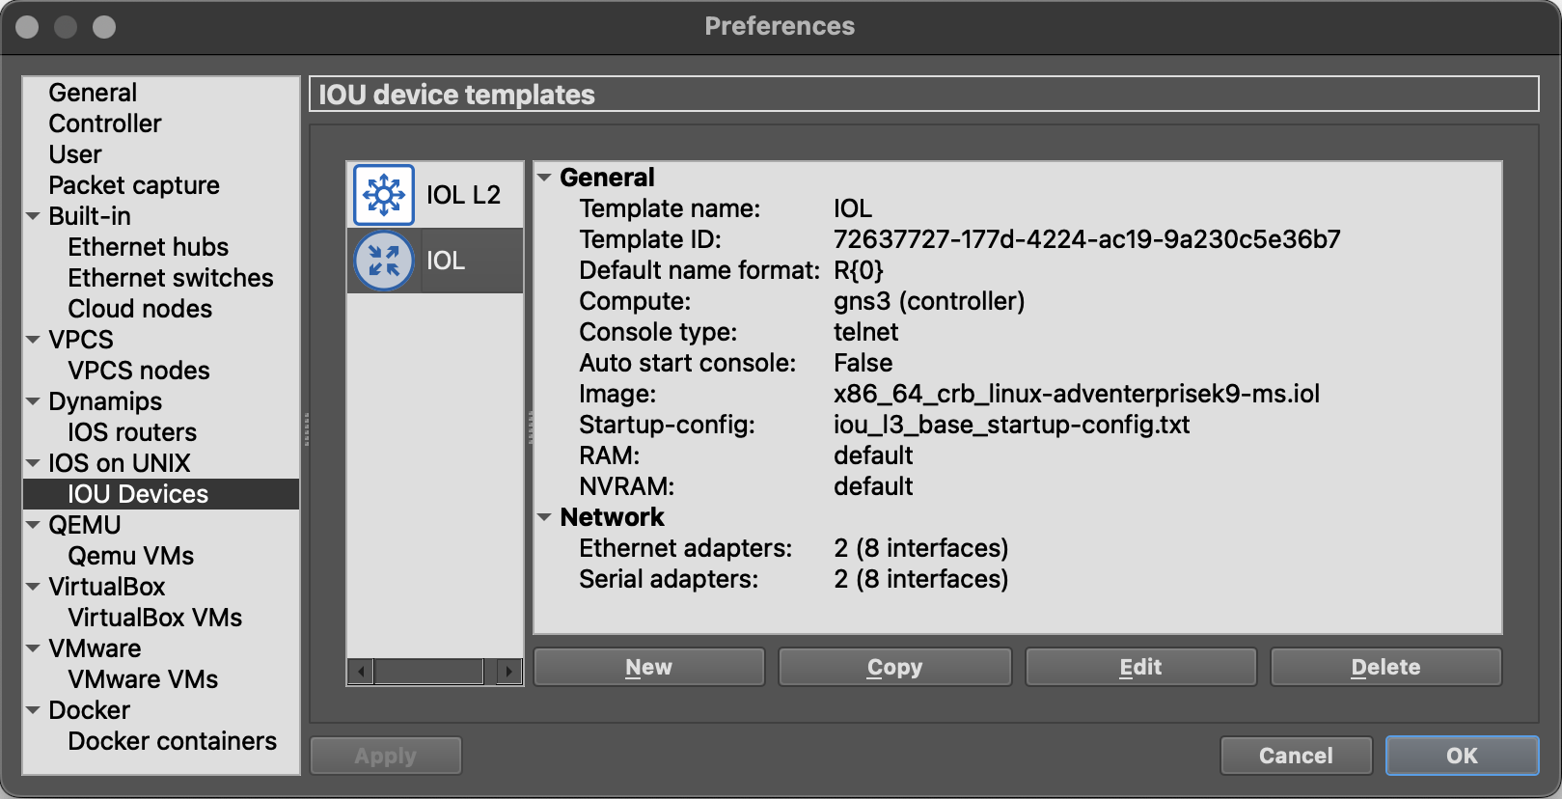The image size is (1562, 799).
Task: Open Docker containers templates
Action: 173,741
